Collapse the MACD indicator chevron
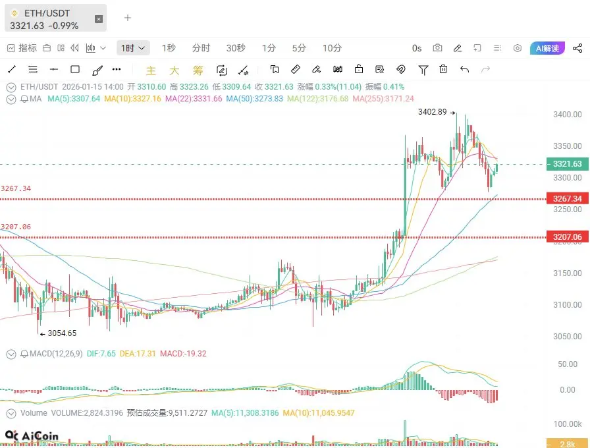 click(x=11, y=354)
